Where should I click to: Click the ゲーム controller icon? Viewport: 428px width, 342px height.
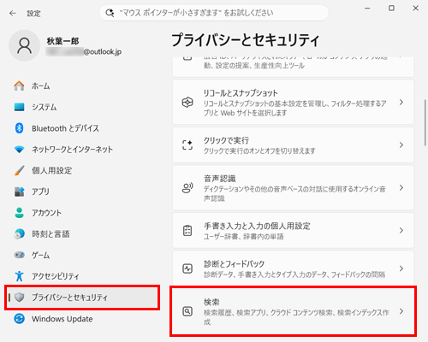19,255
